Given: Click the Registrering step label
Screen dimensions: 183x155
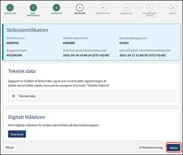Looking at the screenshot, I should pyautogui.click(x=126, y=13).
